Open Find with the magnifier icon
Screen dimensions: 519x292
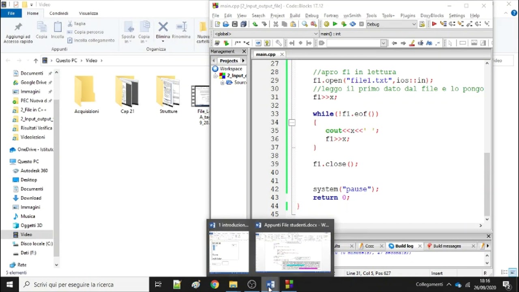305,24
